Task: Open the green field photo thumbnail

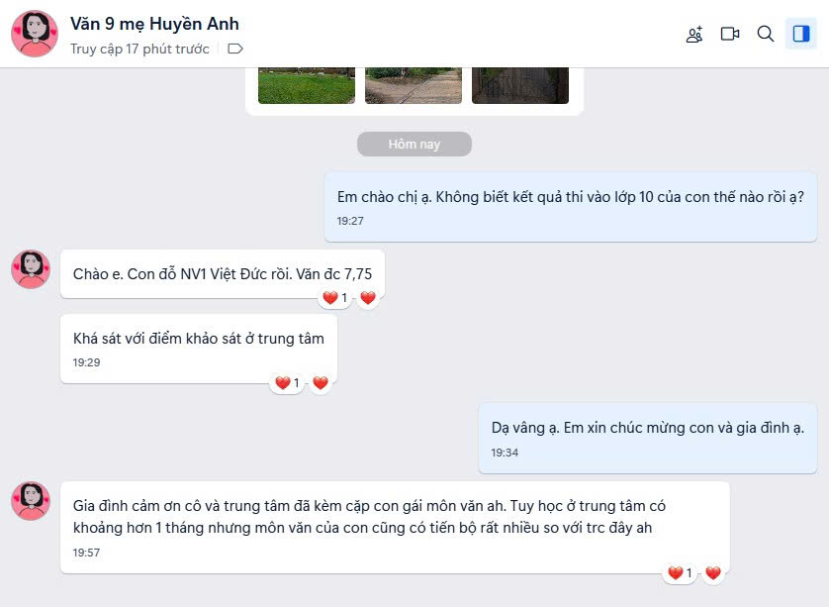Action: point(307,86)
